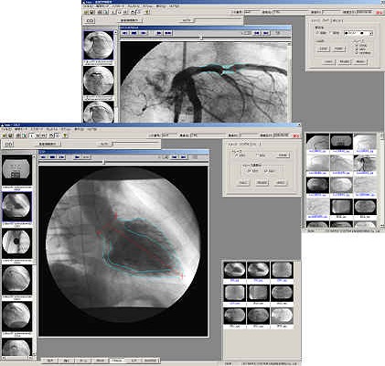Click the frame slider handle in the ventriculogram viewer

click(104, 163)
